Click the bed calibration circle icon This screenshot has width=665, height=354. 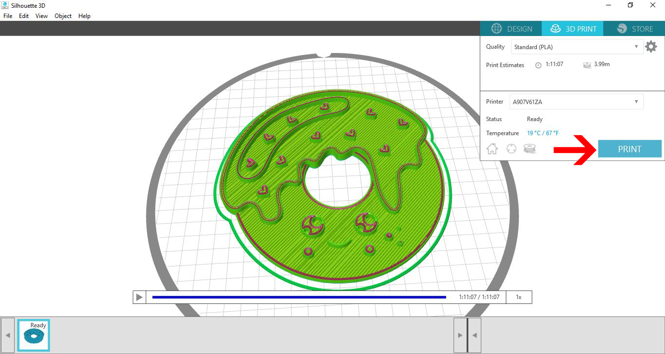click(511, 149)
